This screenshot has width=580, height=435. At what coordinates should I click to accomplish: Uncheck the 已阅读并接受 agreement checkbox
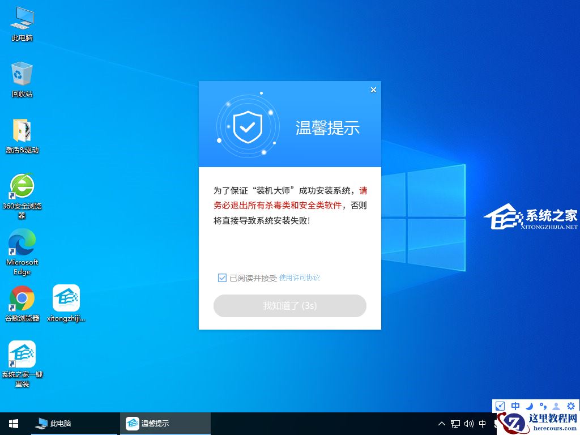pos(222,278)
